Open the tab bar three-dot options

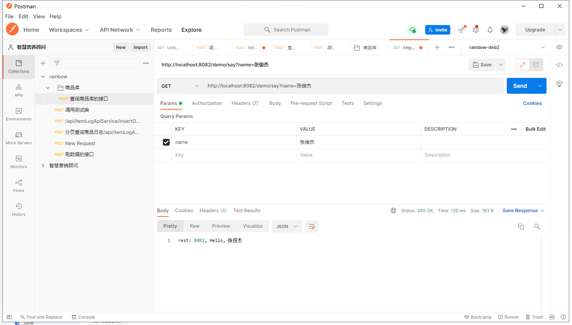coord(451,47)
